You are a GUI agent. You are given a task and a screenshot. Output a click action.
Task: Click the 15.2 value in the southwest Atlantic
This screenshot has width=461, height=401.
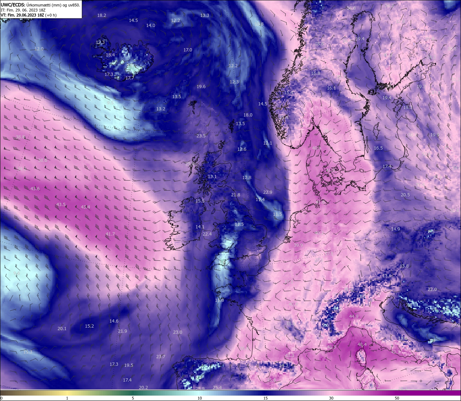coord(89,326)
